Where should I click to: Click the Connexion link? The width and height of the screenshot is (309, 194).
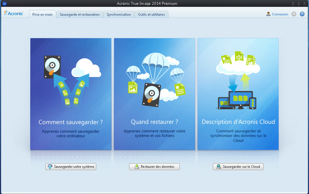[x=280, y=14]
